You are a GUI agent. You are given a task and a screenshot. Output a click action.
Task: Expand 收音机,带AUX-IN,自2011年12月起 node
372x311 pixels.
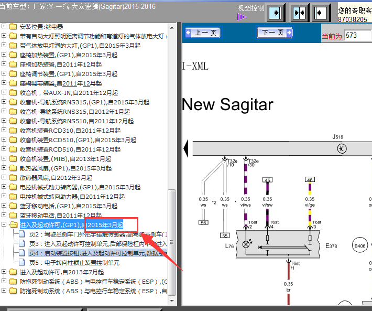click(4, 92)
